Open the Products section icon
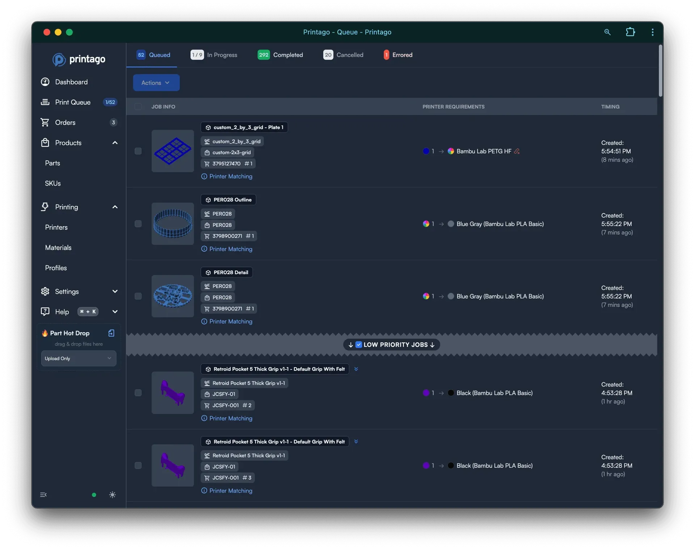 tap(45, 143)
